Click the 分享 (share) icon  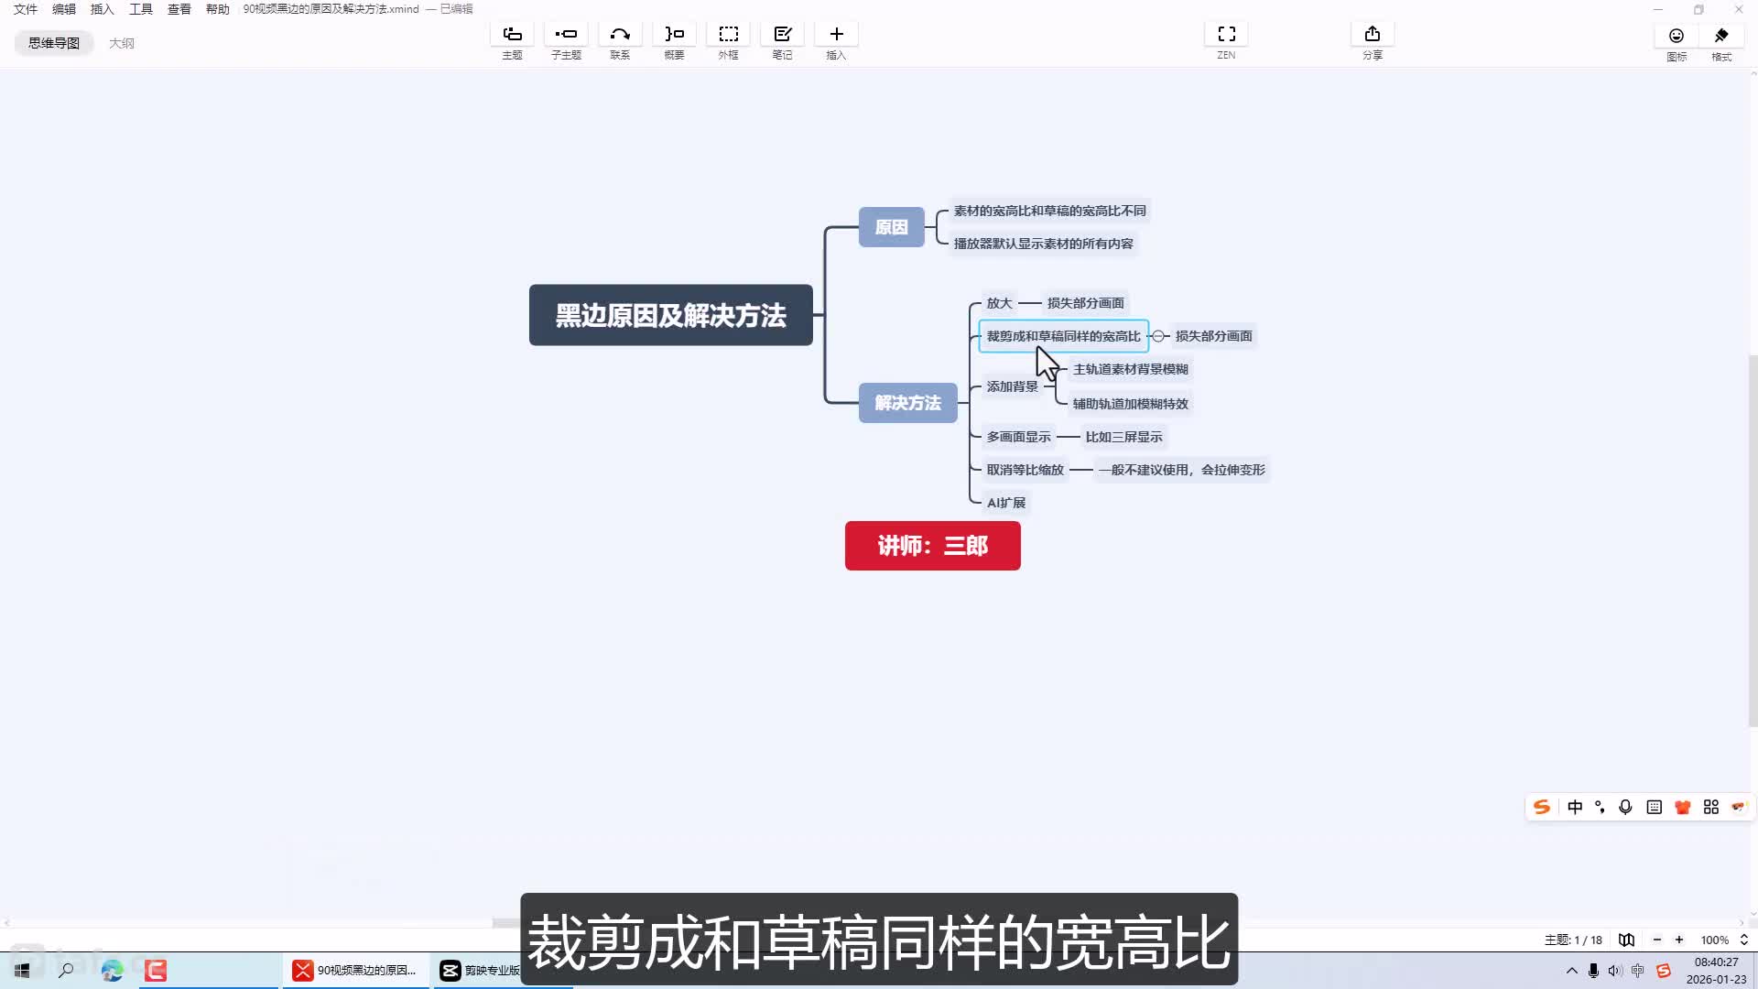point(1372,35)
